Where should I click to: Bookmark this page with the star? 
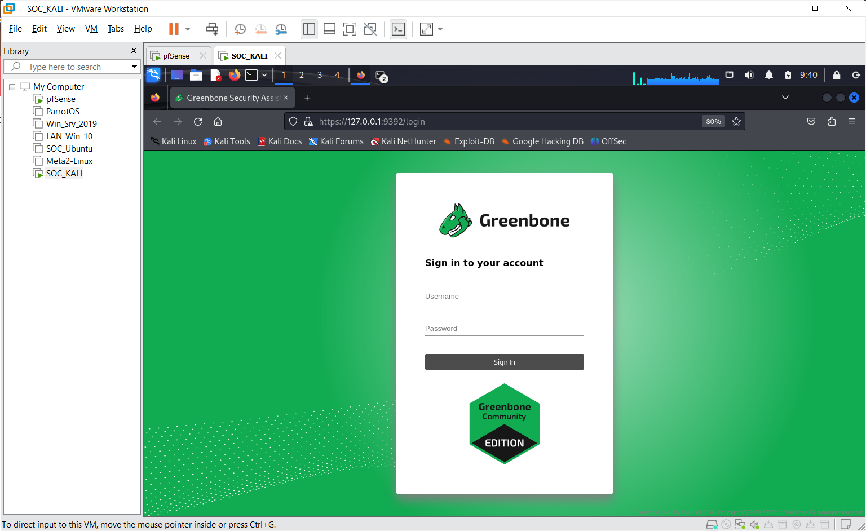tap(736, 121)
